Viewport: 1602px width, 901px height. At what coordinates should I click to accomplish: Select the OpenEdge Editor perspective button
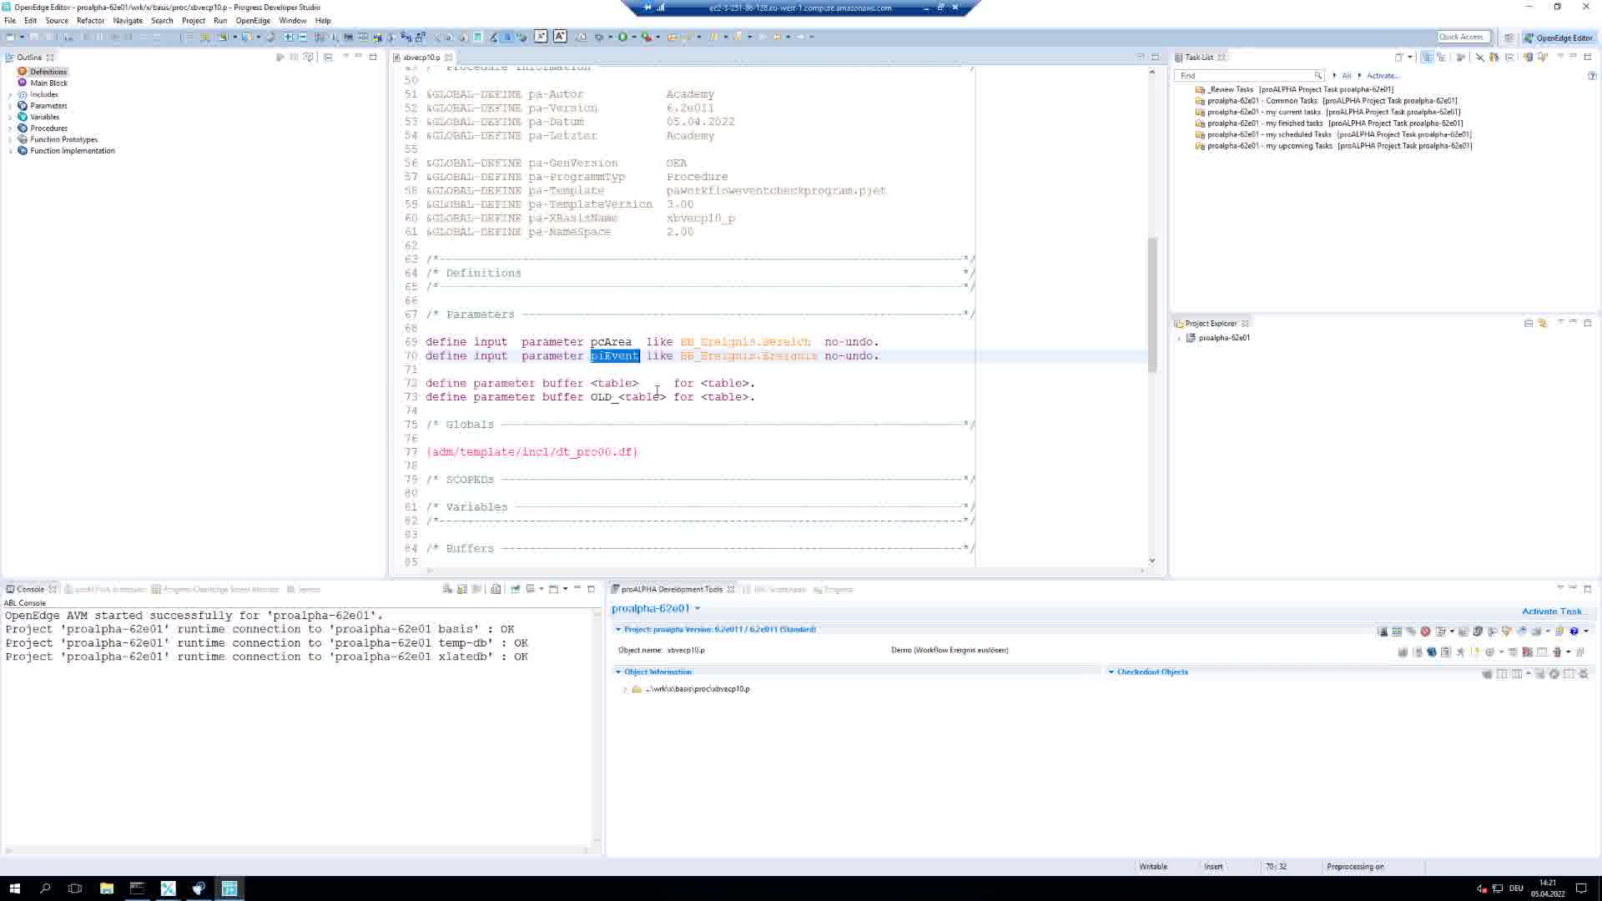coord(1558,38)
